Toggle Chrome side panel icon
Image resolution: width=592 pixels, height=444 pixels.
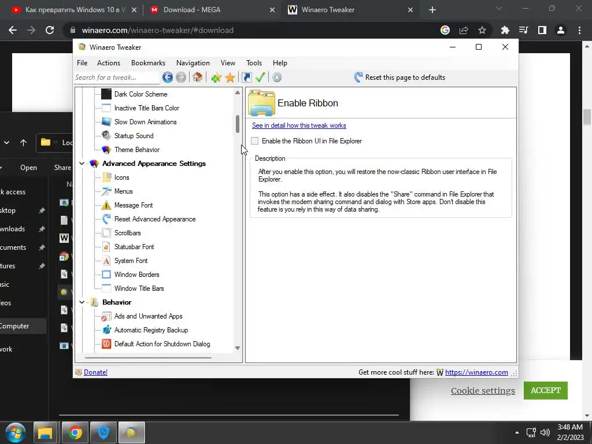click(542, 30)
